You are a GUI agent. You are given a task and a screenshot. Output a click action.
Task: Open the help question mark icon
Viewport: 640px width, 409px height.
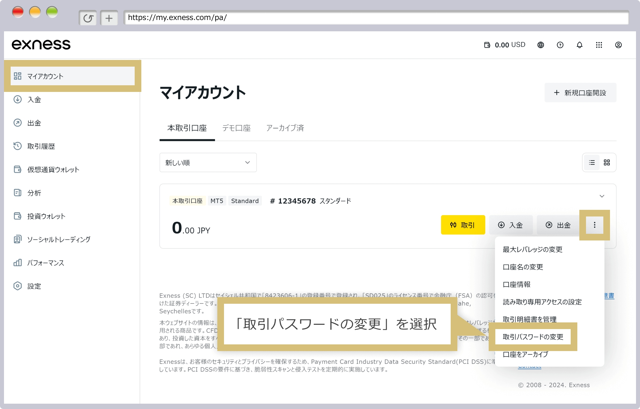click(560, 45)
